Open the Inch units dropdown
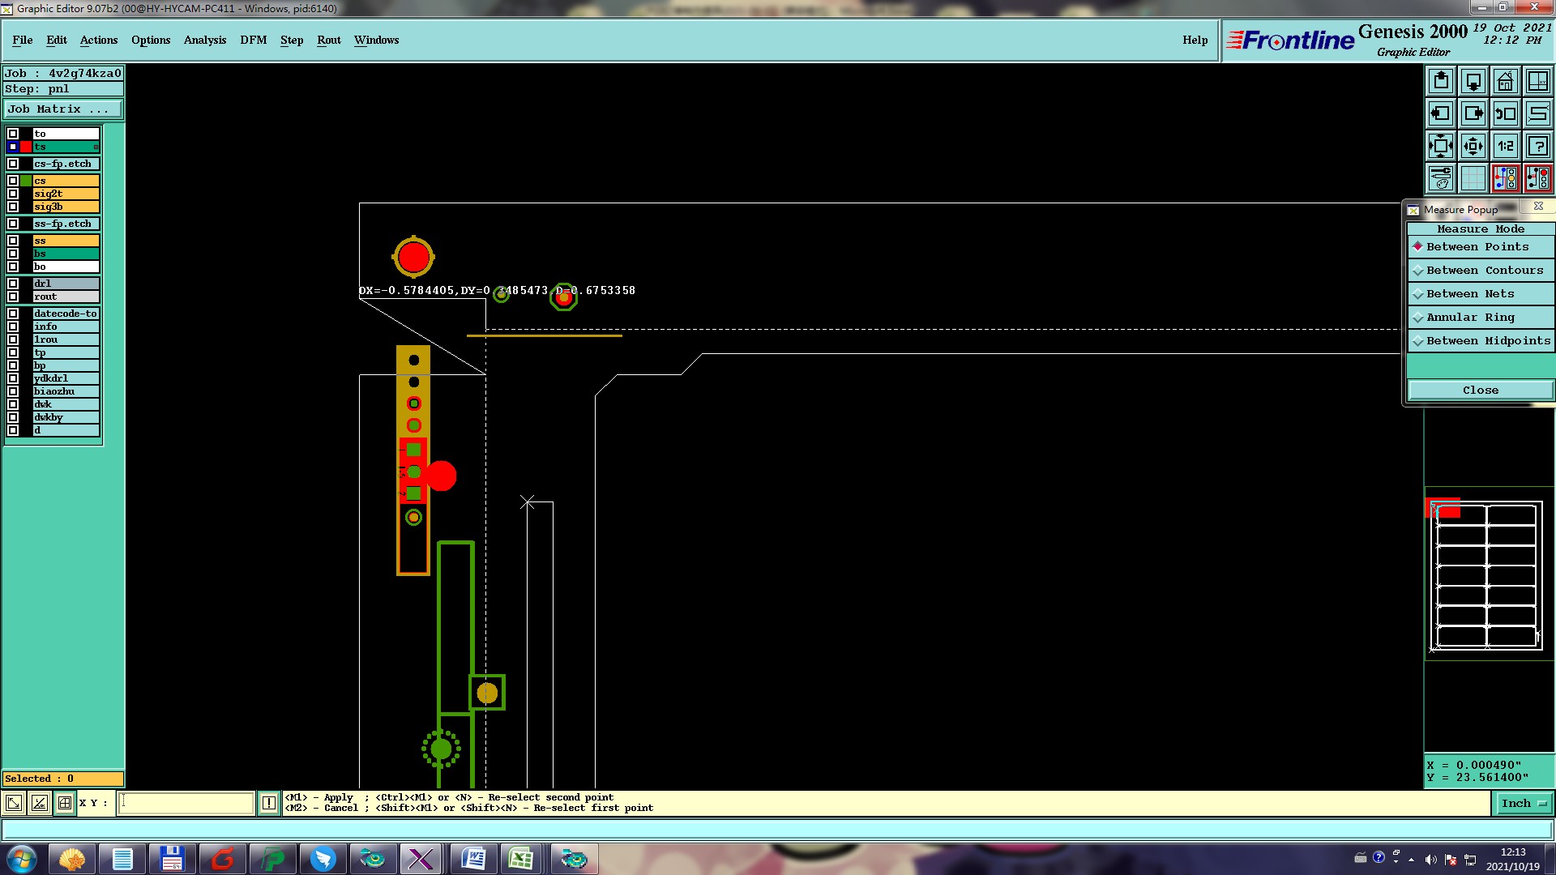 tap(1524, 804)
